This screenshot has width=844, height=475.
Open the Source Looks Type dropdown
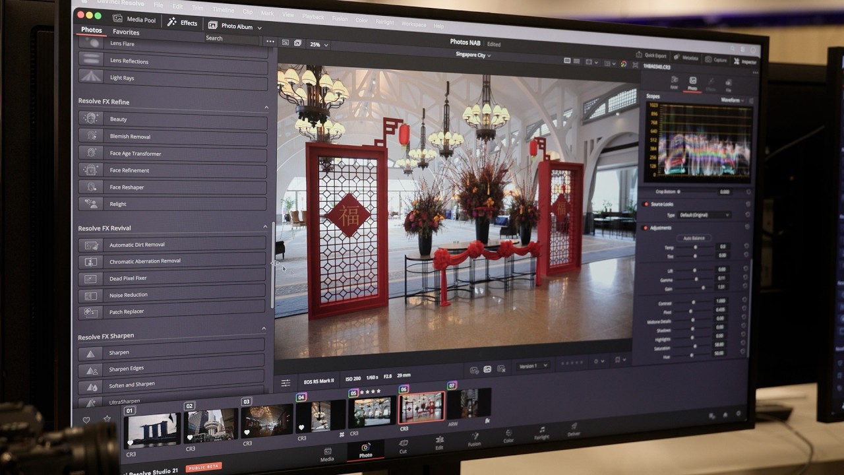pyautogui.click(x=705, y=215)
